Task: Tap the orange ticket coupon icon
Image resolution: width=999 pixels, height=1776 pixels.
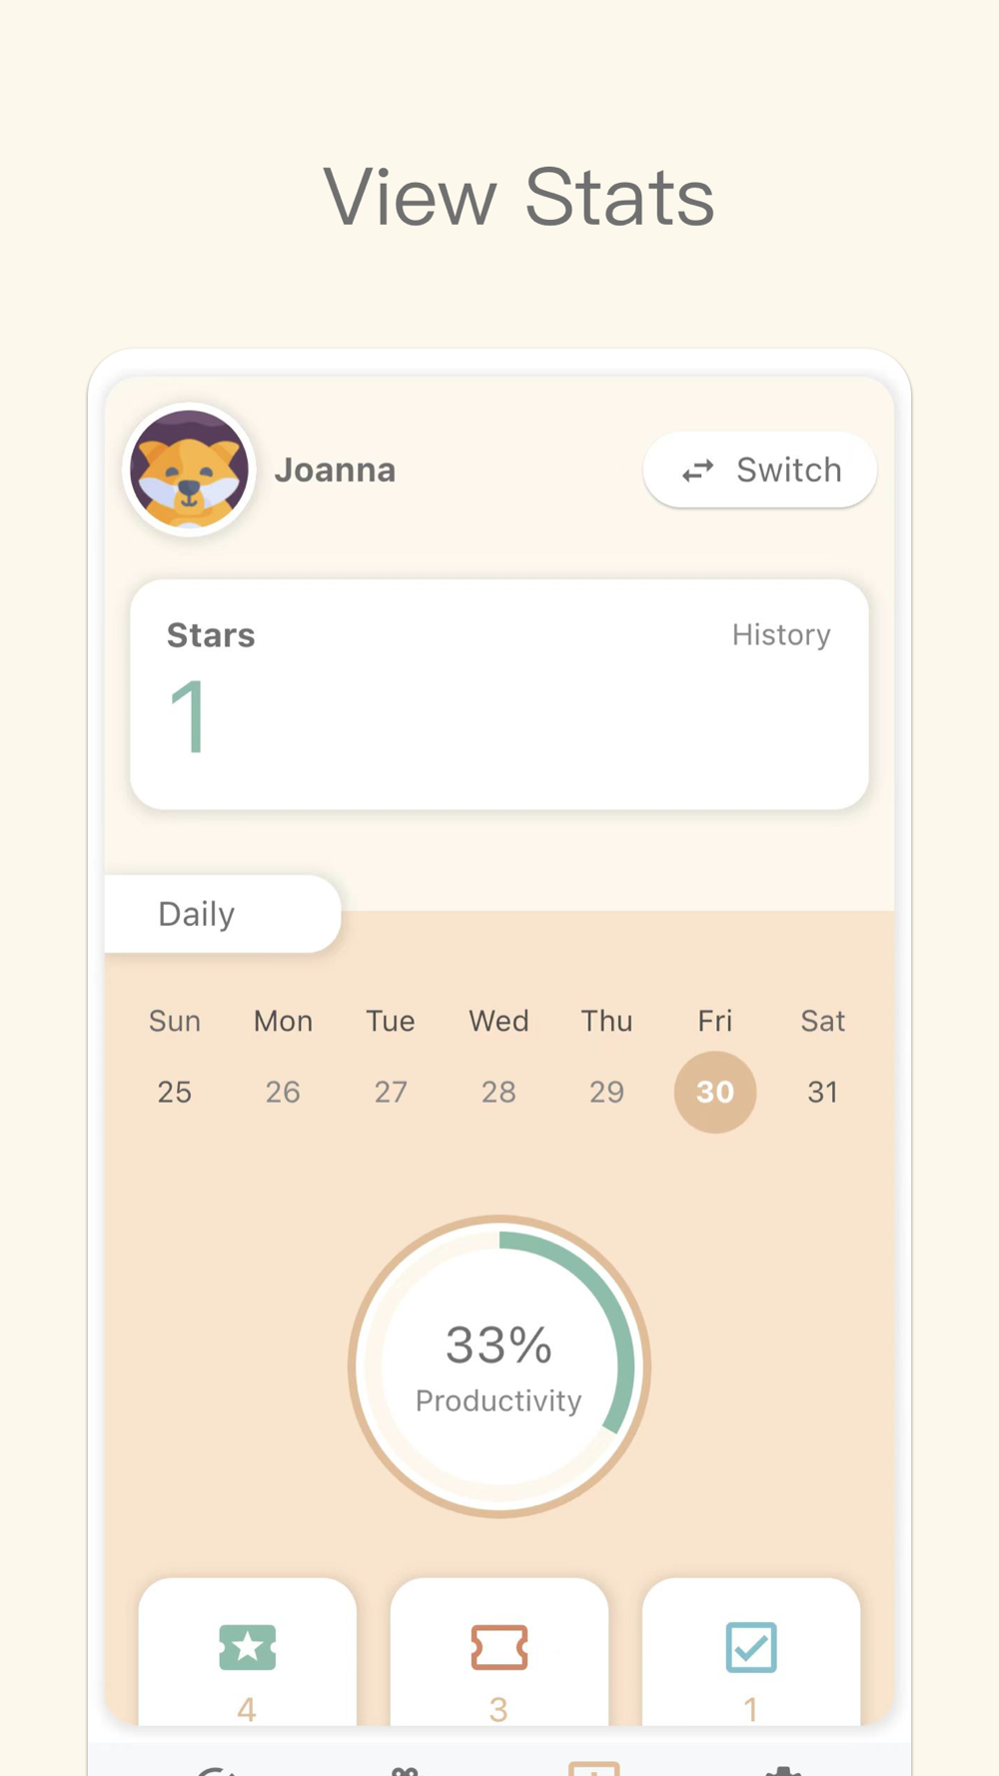Action: (499, 1647)
